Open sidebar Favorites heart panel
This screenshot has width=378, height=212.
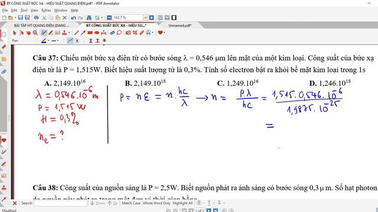point(4,140)
